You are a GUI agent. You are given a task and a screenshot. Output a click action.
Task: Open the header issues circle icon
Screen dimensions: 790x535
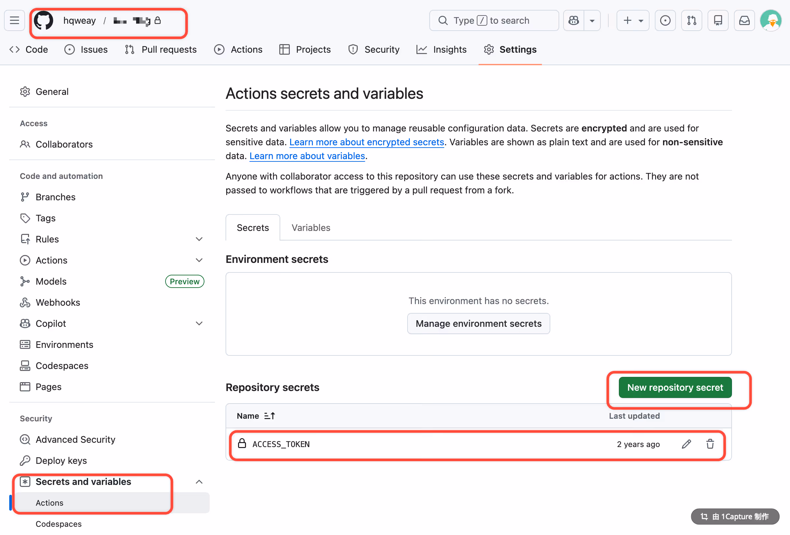tap(665, 21)
